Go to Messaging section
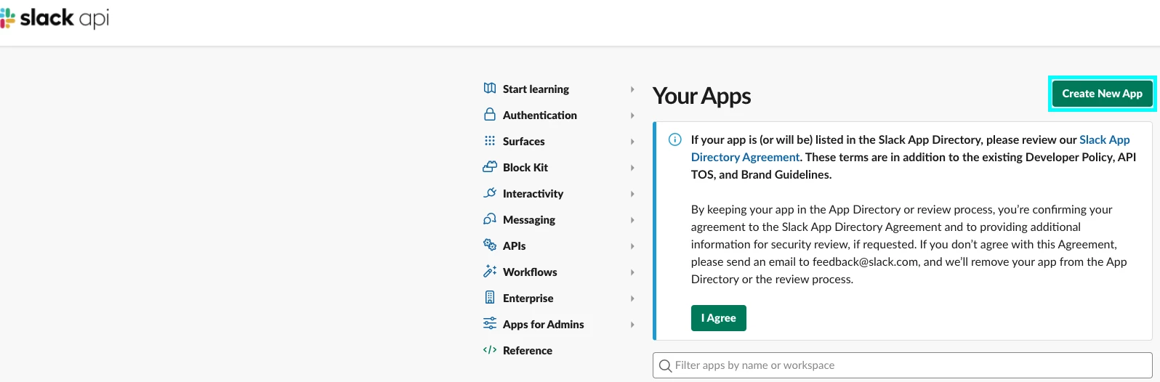The image size is (1160, 382). 529,219
